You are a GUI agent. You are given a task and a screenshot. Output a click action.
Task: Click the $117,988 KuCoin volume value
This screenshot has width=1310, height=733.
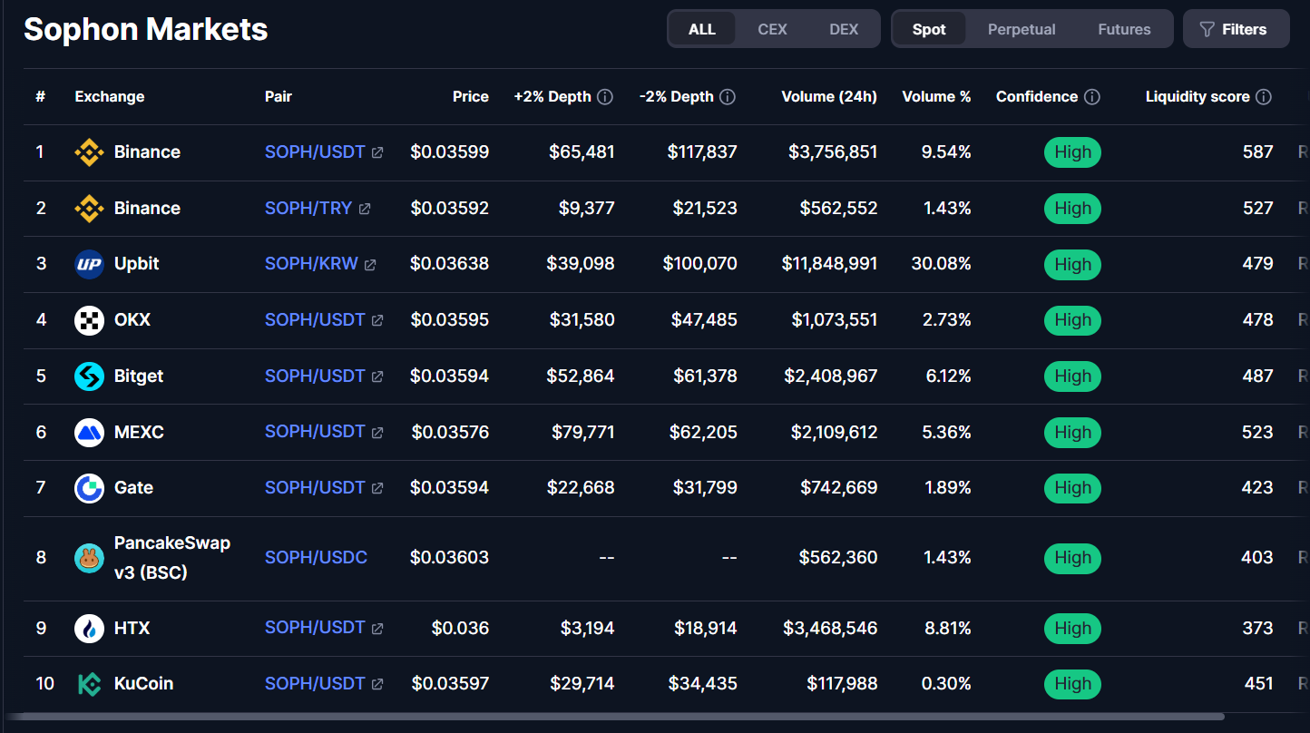tap(842, 683)
